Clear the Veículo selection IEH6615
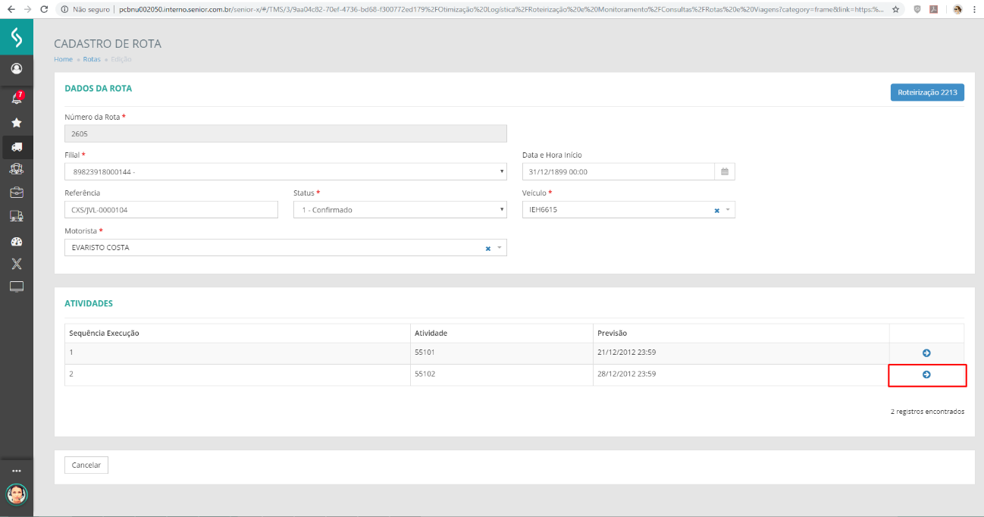 716,211
